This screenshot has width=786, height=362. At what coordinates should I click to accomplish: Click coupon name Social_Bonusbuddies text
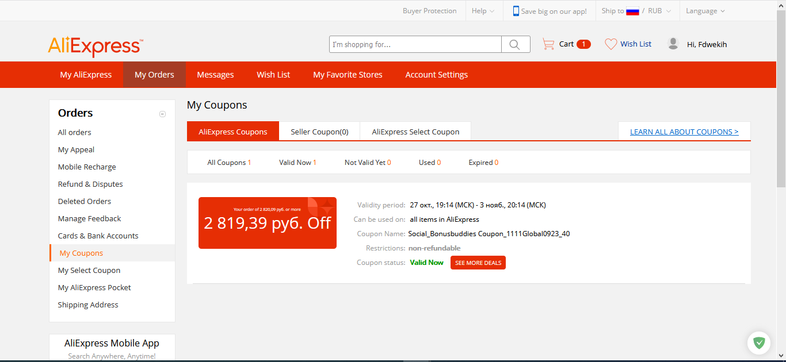489,234
